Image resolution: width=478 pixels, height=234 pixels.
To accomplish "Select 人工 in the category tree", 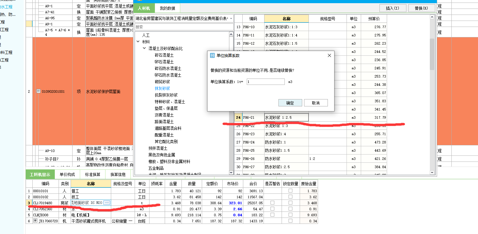I will click(x=146, y=35).
